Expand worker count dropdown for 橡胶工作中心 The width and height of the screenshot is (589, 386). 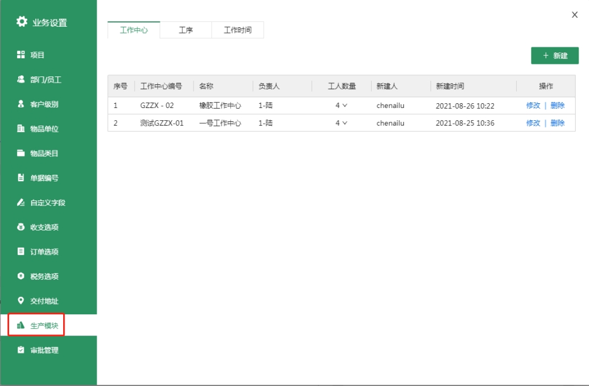tap(344, 106)
